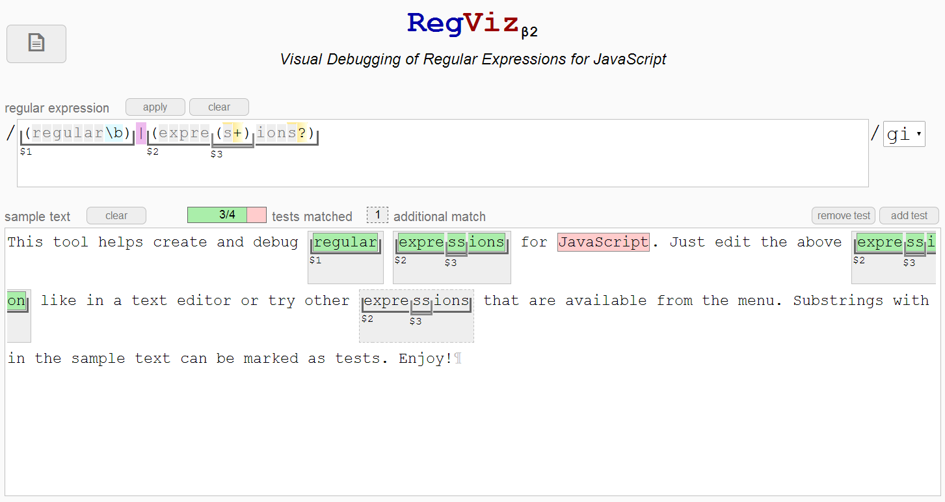
Task: Clear the sample text
Action: [x=116, y=216]
